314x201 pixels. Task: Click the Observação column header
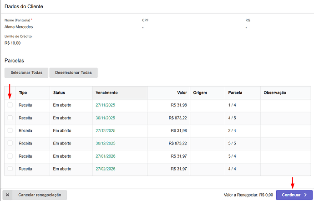pos(275,93)
